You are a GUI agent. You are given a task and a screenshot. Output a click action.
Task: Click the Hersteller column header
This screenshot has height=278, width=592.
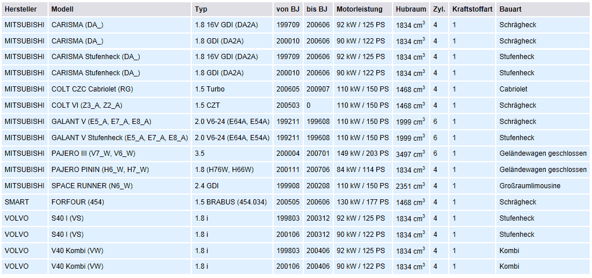23,9
